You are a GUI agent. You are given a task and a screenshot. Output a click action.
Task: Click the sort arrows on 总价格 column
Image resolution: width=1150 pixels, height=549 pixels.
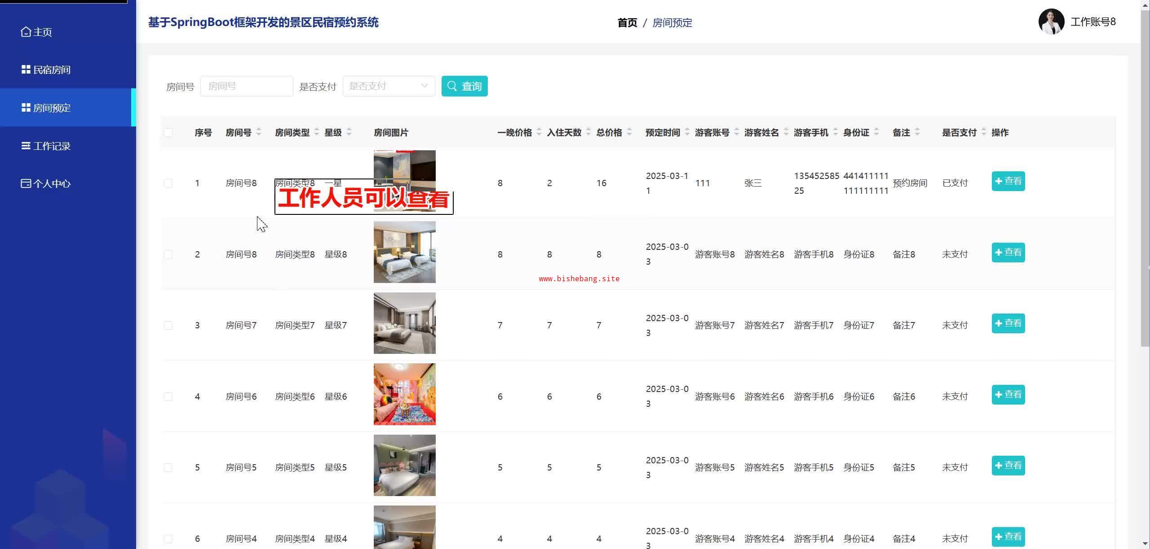point(629,132)
